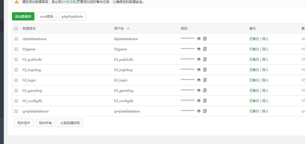Click the 密码 column header

[184, 29]
